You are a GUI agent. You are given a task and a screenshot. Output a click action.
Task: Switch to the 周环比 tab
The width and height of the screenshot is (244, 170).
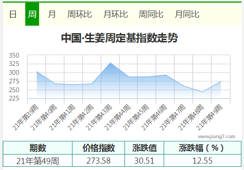tap(79, 14)
